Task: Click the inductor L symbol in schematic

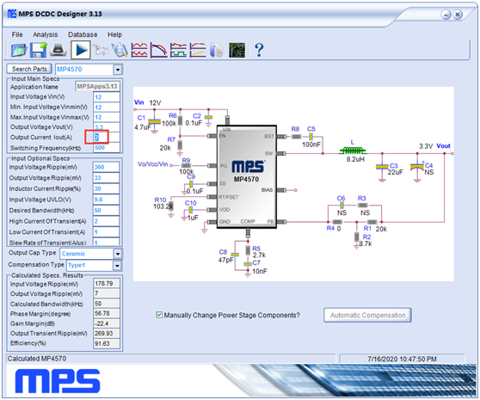Action: click(353, 151)
